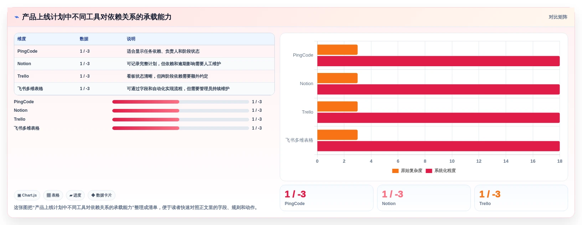Click the orange Trello bar in the chart
Viewport: 582px width, 225px height.
point(337,106)
